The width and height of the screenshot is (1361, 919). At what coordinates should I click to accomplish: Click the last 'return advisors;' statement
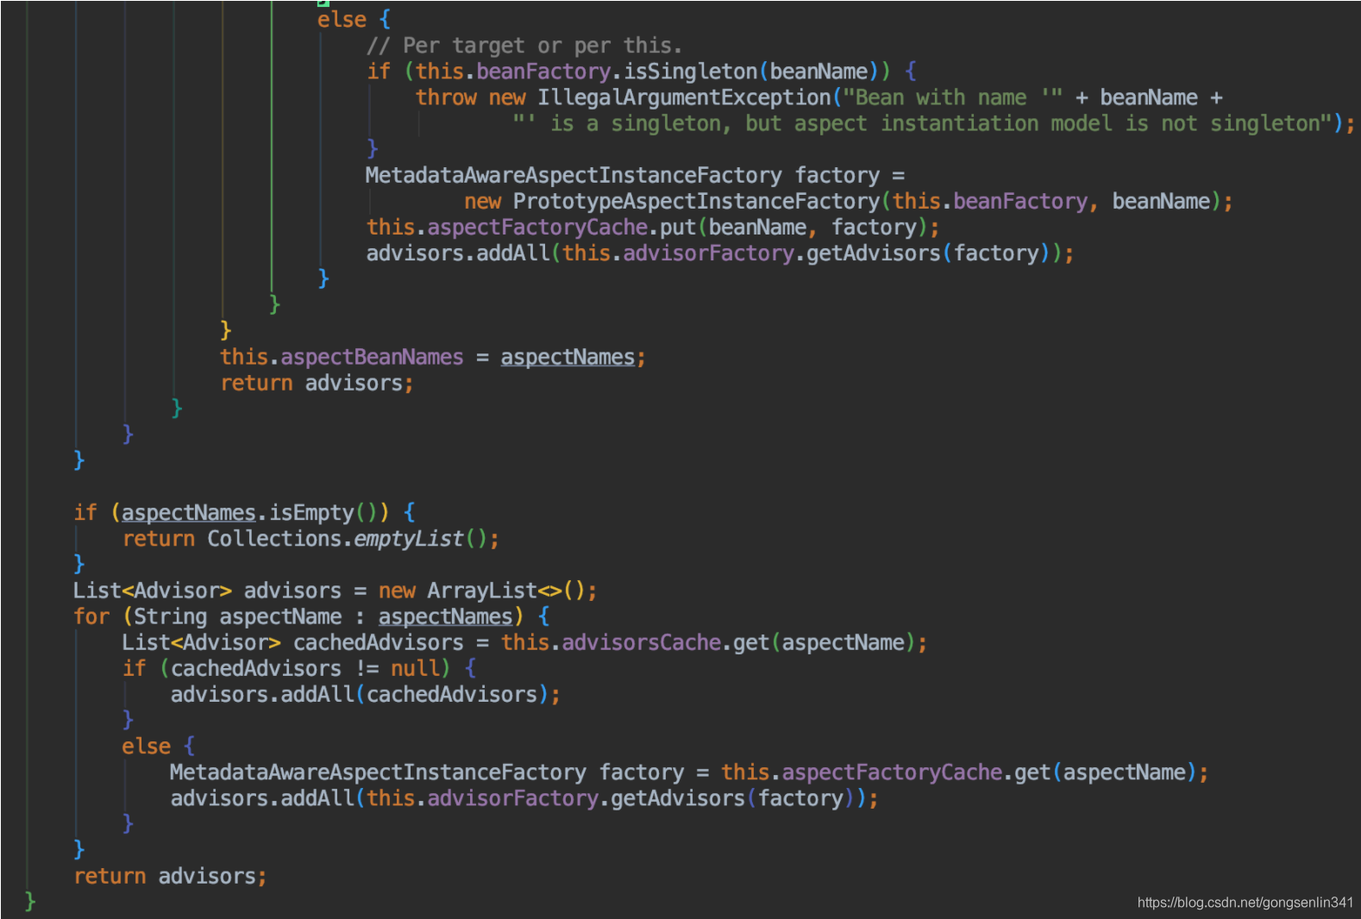coord(170,876)
